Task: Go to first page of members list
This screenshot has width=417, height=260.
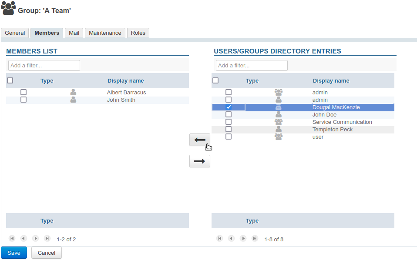Action: click(x=12, y=239)
